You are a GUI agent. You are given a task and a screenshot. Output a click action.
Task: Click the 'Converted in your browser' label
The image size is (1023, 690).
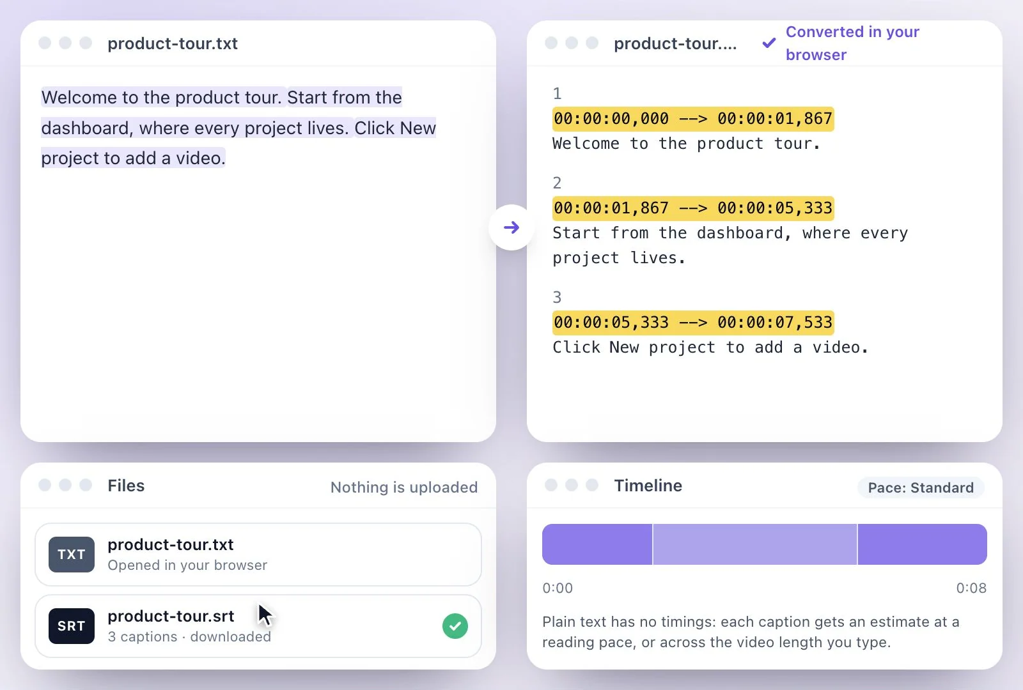(852, 43)
